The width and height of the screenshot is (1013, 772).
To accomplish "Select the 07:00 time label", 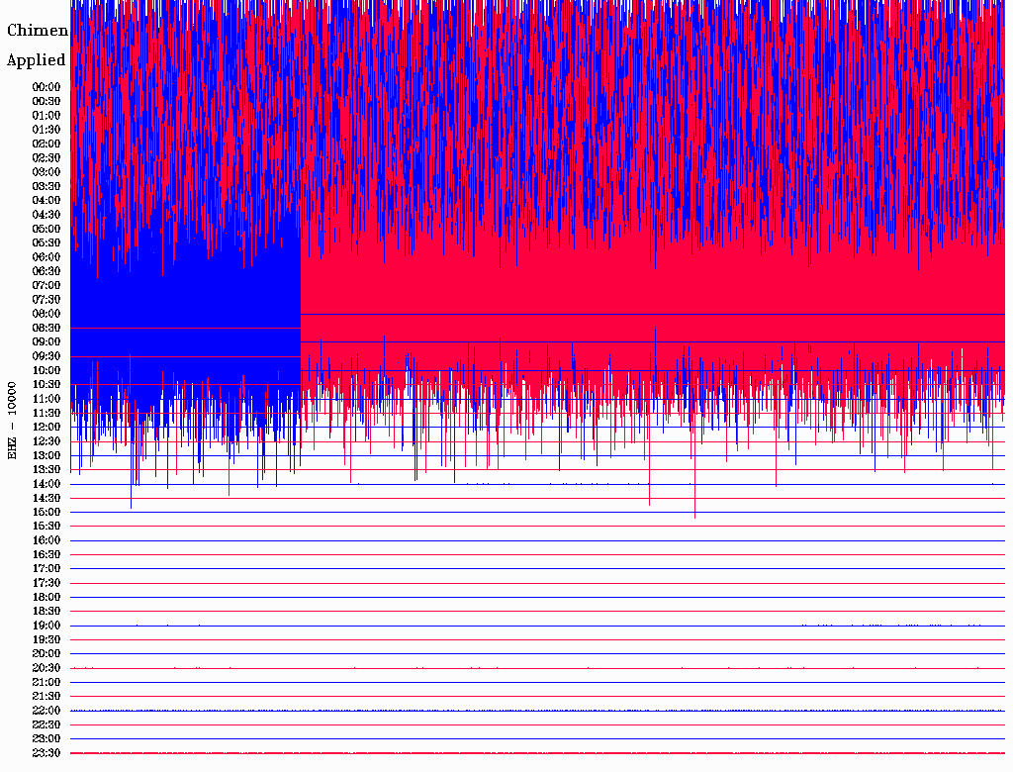I will click(46, 285).
